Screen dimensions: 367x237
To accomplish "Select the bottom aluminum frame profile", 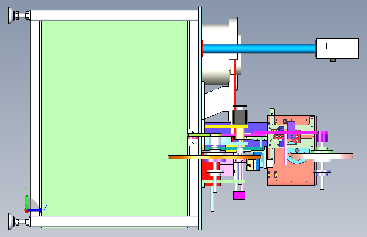I will (x=114, y=221).
